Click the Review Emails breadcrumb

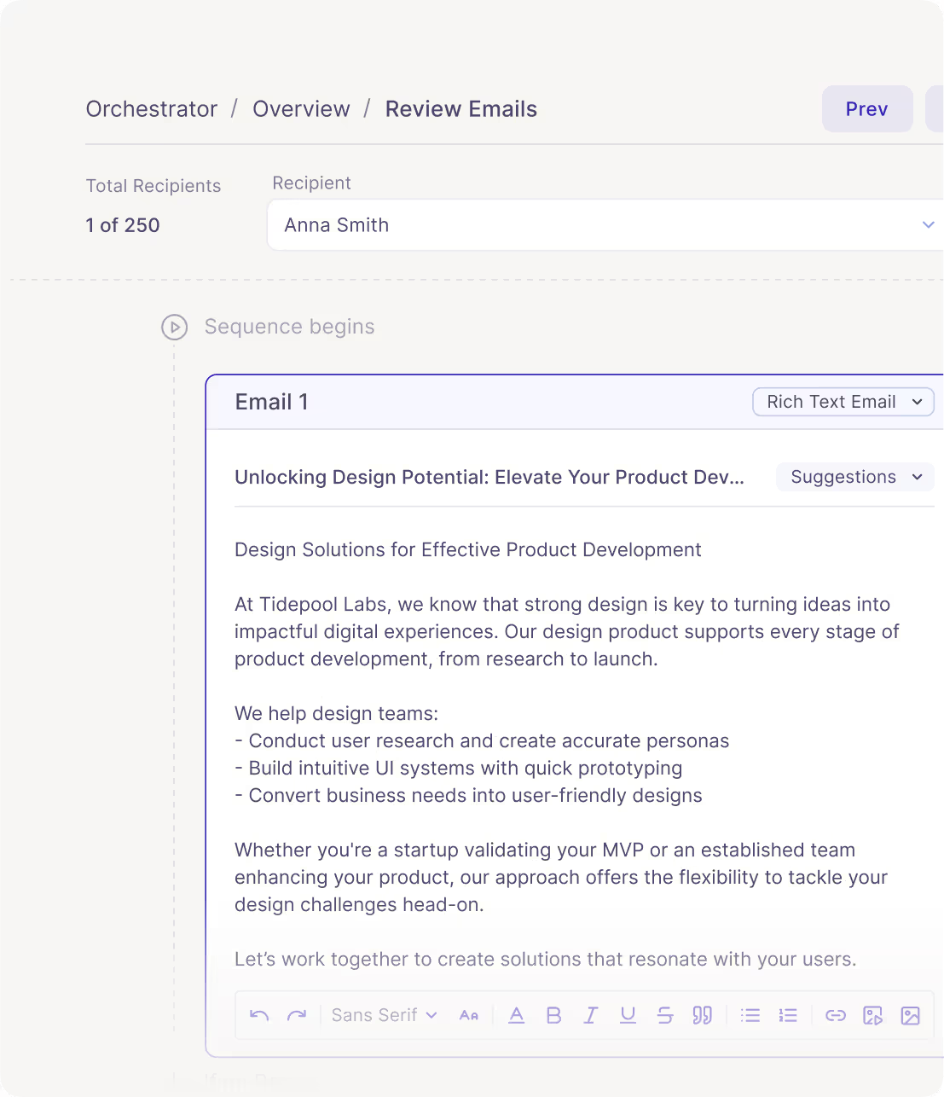coord(461,109)
